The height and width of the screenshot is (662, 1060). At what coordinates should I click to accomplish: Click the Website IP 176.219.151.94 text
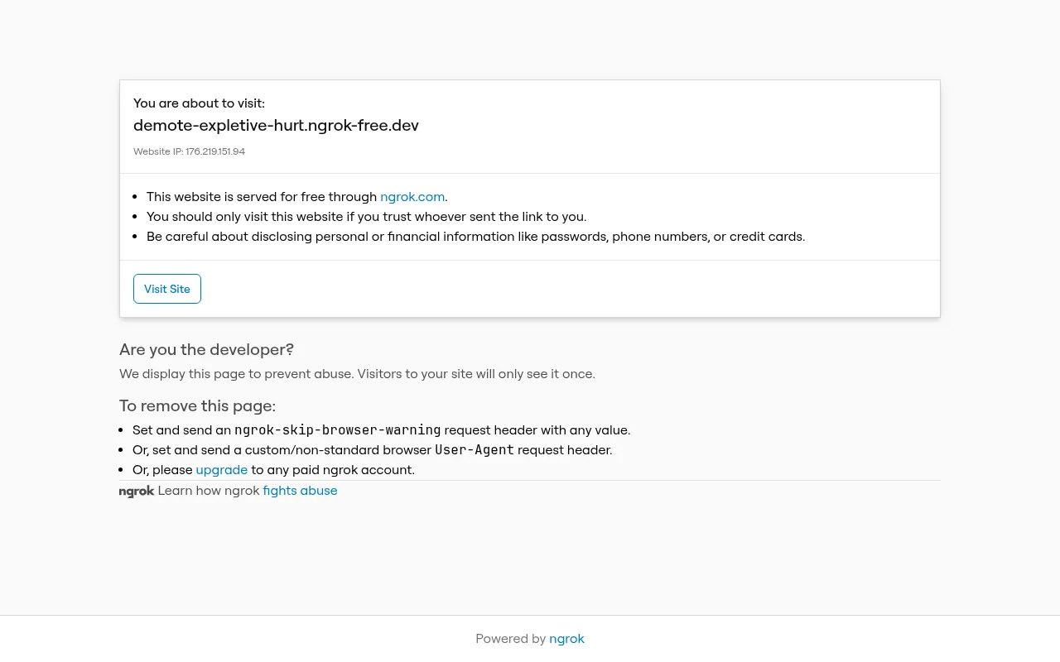tap(189, 151)
